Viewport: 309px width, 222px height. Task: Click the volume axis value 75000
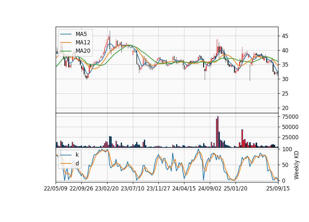point(290,117)
